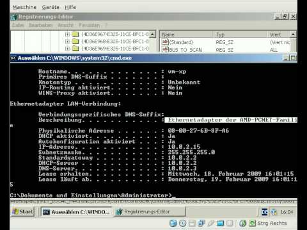Open the Maschine menu of VirtualBox
This screenshot has height=230, width=307.
coord(24,7)
